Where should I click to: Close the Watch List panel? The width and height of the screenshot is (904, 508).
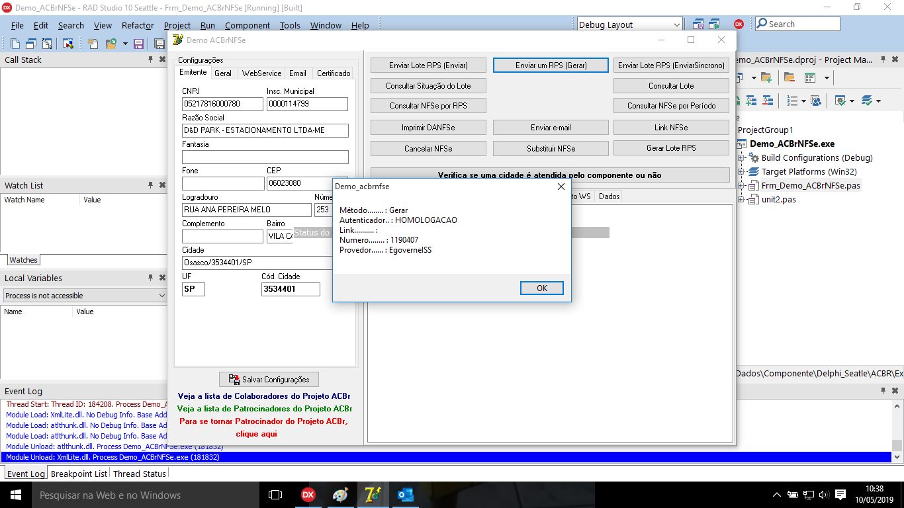click(x=162, y=185)
